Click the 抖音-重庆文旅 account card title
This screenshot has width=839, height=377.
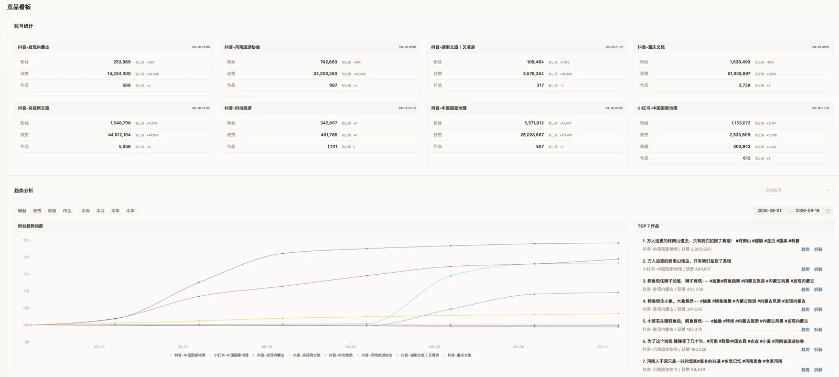651,47
